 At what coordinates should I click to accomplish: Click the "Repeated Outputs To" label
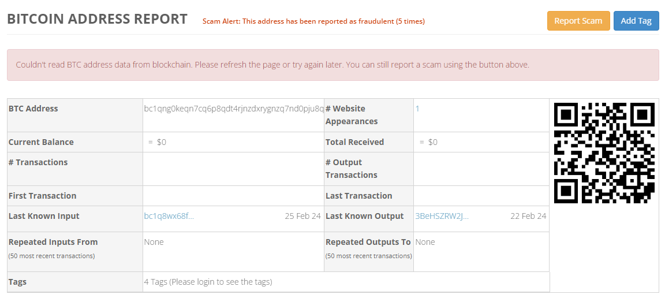click(368, 242)
